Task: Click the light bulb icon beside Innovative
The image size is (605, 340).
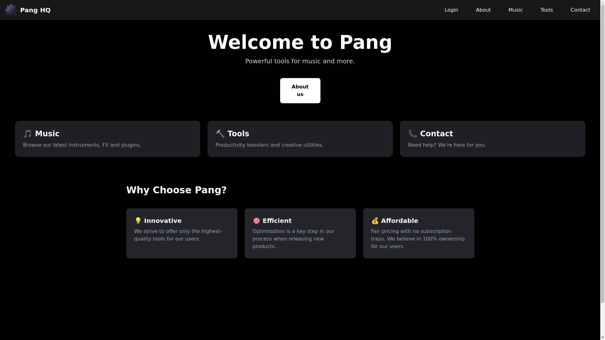Action: [x=138, y=221]
